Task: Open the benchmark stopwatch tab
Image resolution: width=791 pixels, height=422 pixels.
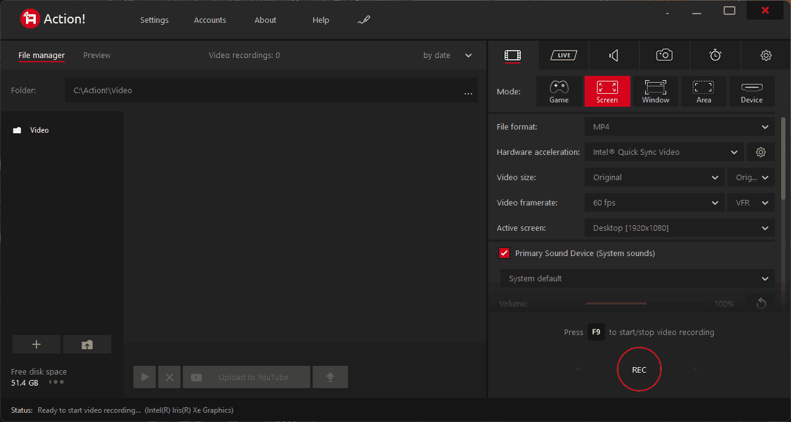Action: pyautogui.click(x=715, y=55)
